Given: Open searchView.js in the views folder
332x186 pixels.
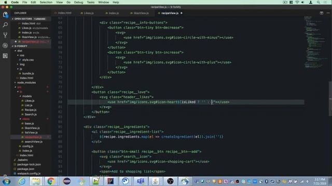Looking at the screenshot, I should click(x=33, y=142).
